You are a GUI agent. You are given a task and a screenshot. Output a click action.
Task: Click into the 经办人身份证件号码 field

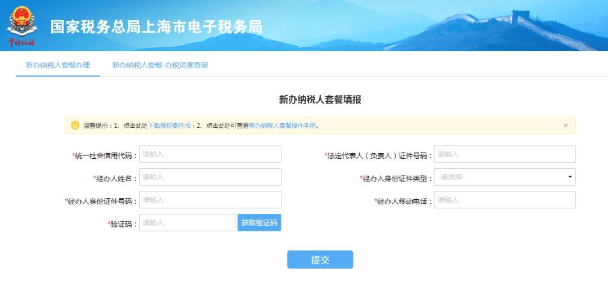(210, 200)
